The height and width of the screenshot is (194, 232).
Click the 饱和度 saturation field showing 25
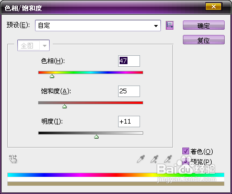129,91
